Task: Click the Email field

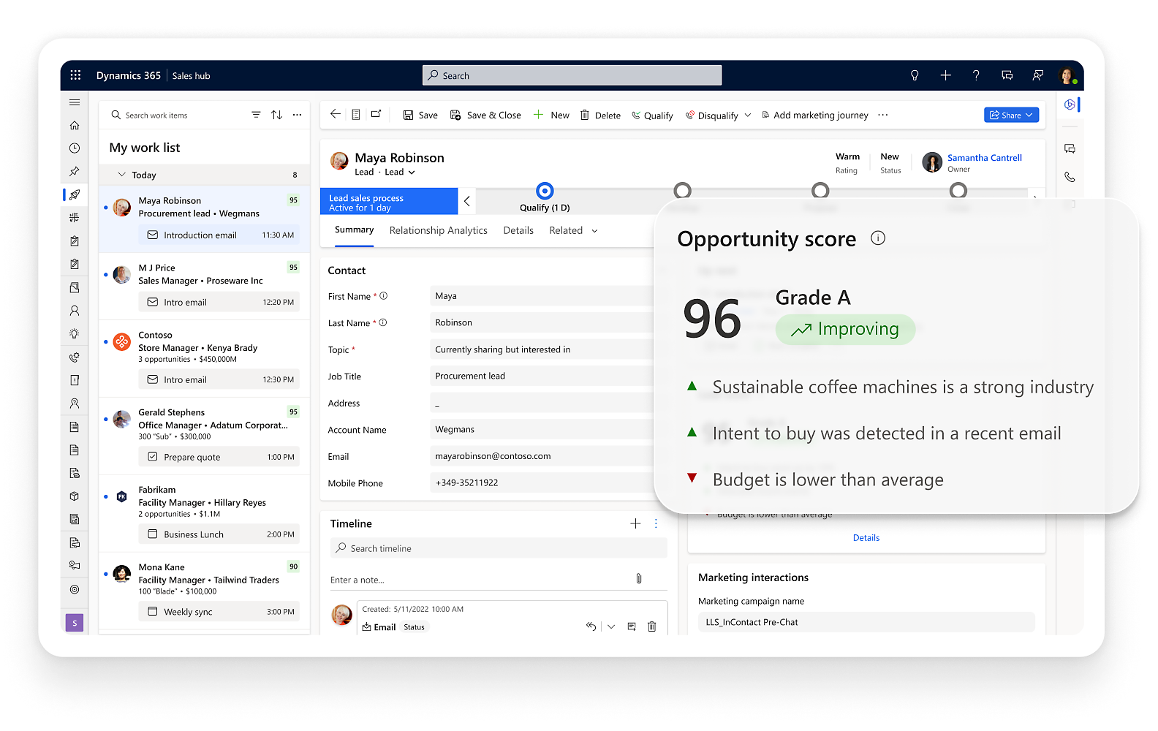Action: pyautogui.click(x=542, y=456)
